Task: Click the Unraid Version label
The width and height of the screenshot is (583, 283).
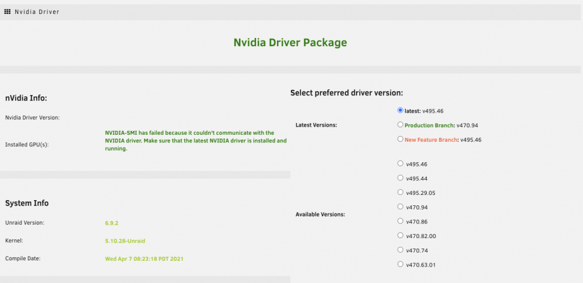Action: 24,223
